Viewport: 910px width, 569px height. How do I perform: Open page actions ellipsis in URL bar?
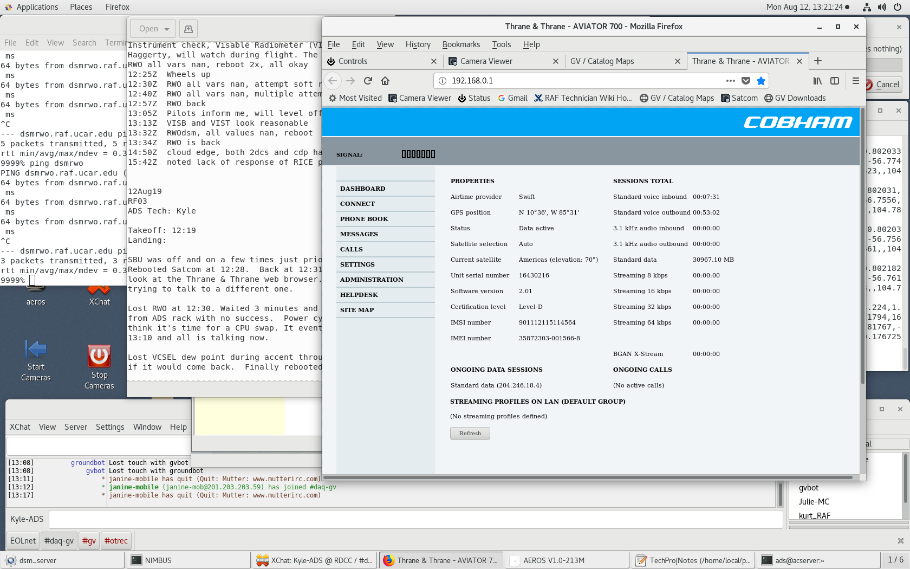(731, 81)
